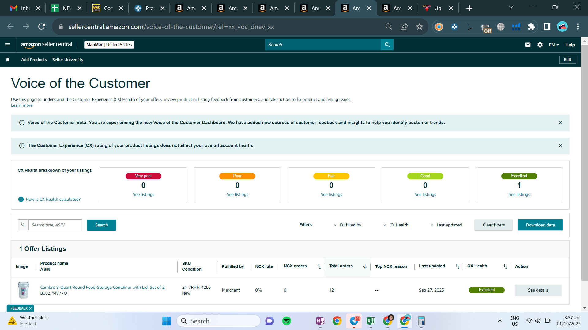Open the Chrome three-dot menu

pyautogui.click(x=578, y=27)
